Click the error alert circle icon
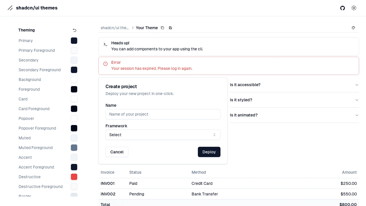This screenshot has height=206, width=366. 106,64
